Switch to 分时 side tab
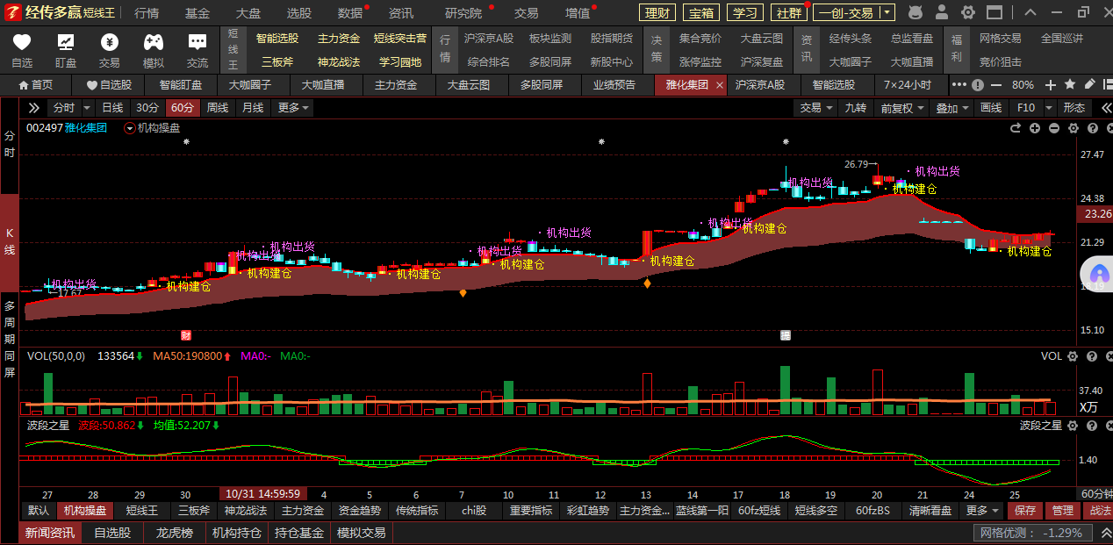This screenshot has height=545, width=1113. [10, 144]
